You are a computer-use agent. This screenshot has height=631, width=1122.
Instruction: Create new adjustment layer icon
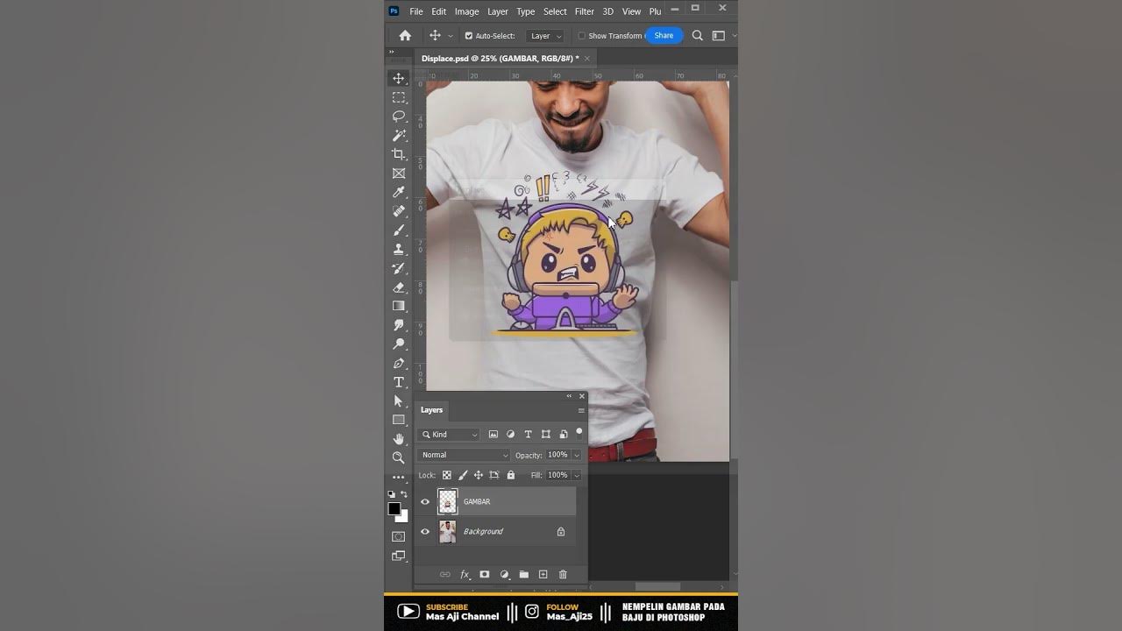(504, 575)
